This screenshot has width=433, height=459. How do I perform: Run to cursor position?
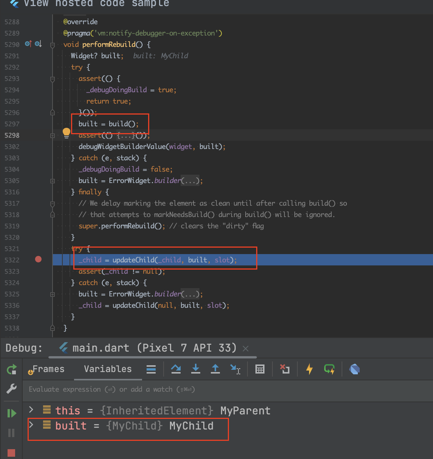pyautogui.click(x=235, y=369)
